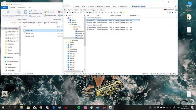This screenshot has width=196, height=110.
Task: Click the blue share-like icon in OpenIV toolbar
Action: 111,13
